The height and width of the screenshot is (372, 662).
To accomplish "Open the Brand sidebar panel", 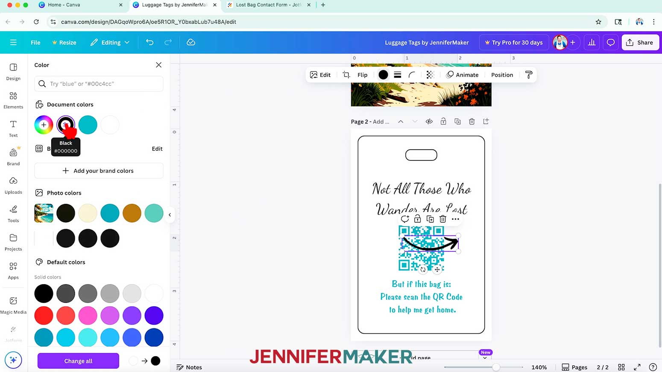I will (13, 157).
